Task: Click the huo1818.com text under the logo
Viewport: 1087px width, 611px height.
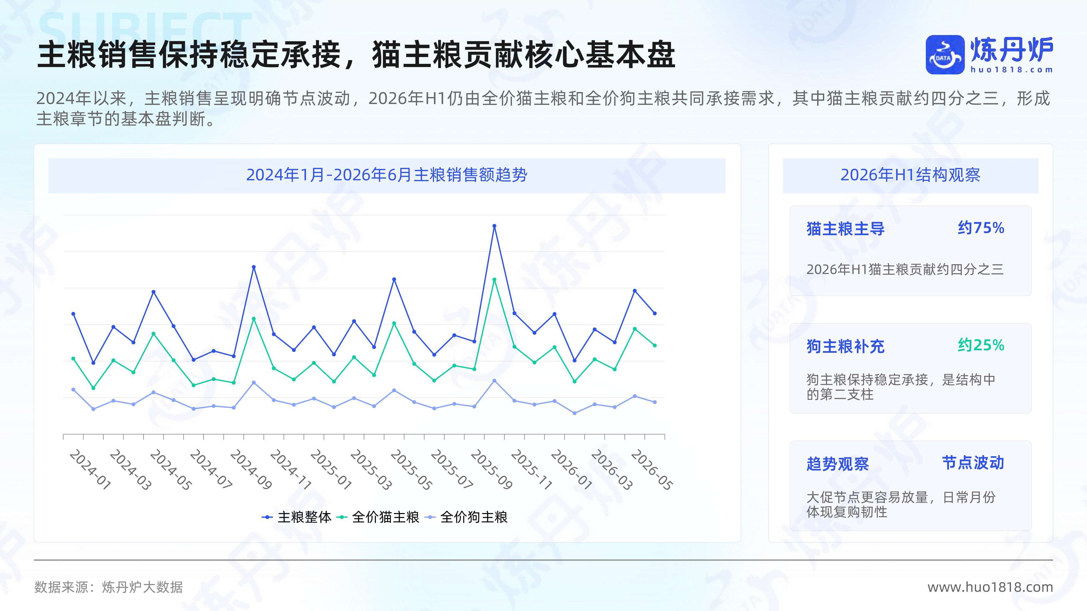Action: click(x=1012, y=70)
